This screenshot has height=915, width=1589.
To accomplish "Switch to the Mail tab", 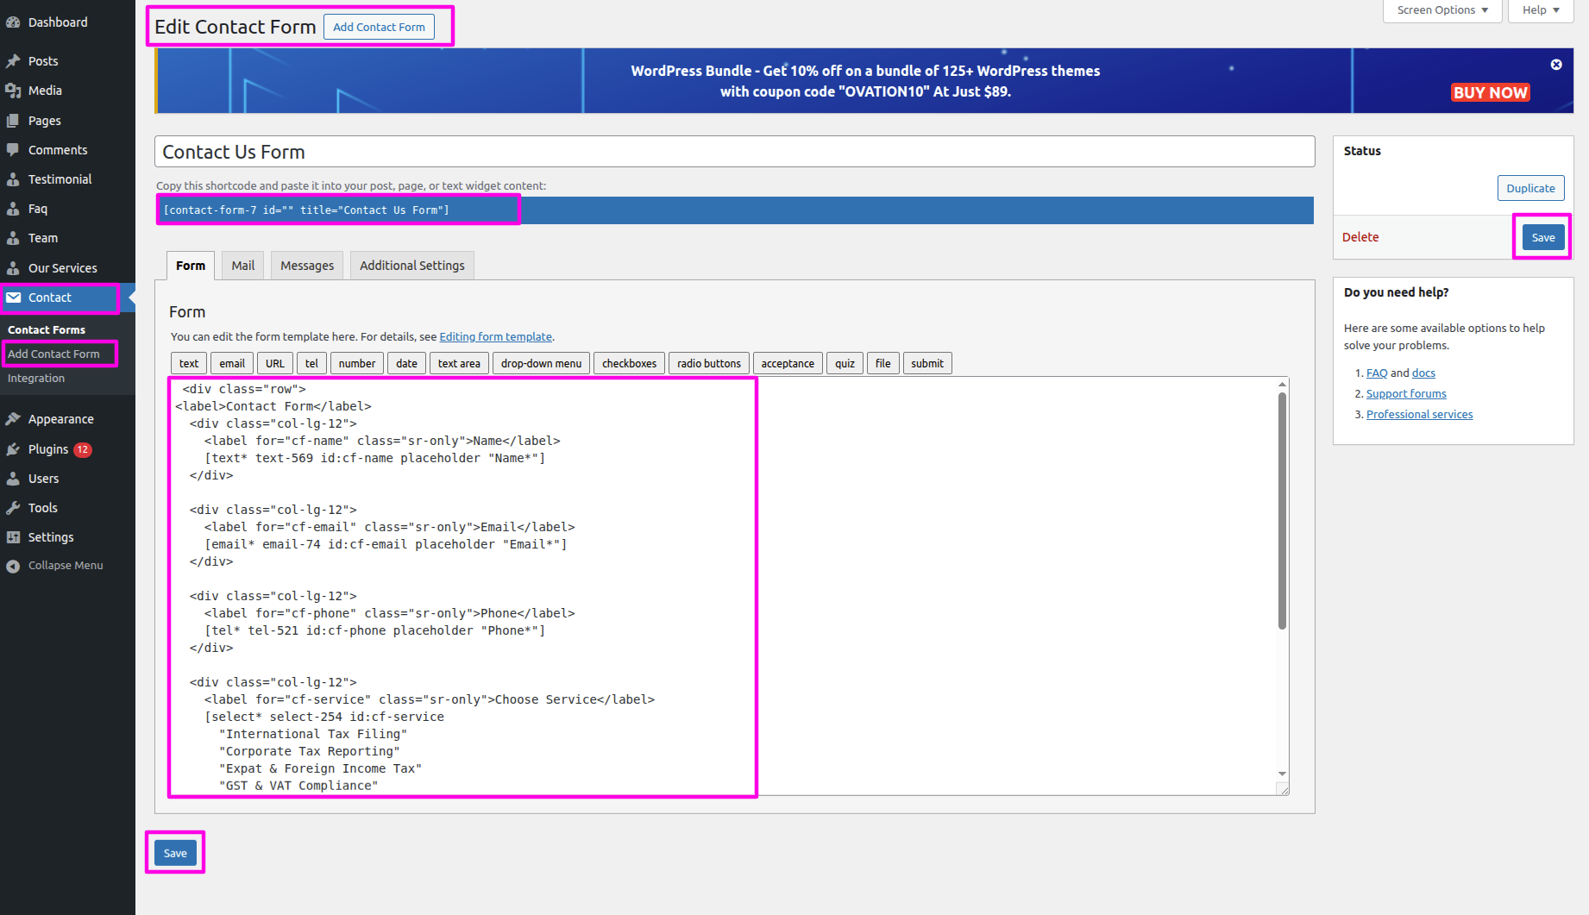I will (x=242, y=266).
